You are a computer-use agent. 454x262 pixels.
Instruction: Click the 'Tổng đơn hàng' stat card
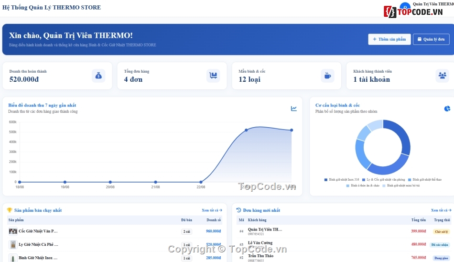[x=172, y=76]
